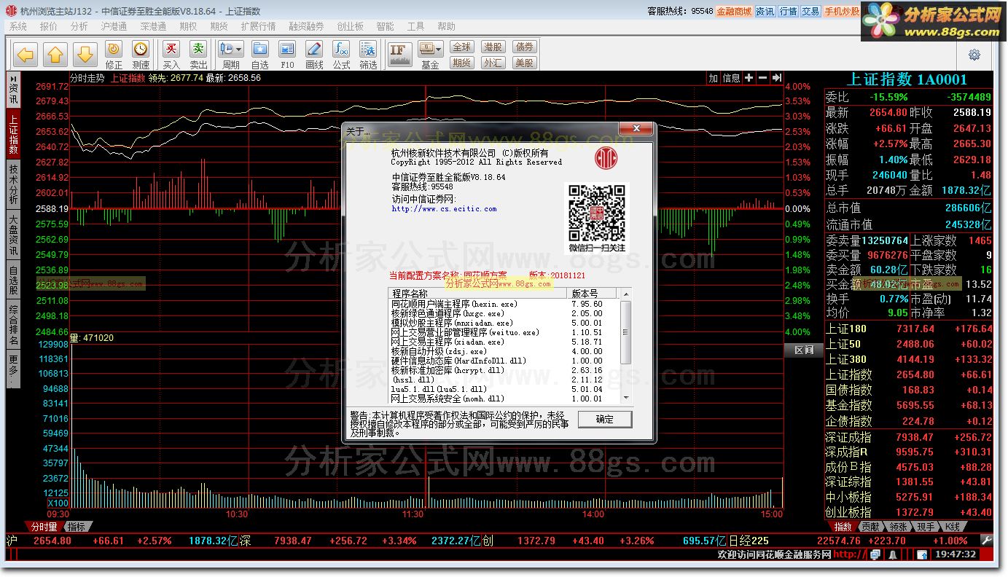Open the settings gear icon
This screenshot has width=1008, height=577.
pyautogui.click(x=974, y=55)
